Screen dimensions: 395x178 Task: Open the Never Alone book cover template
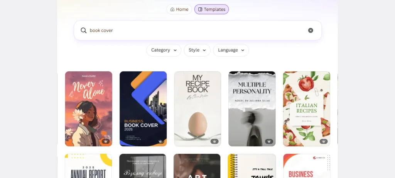tap(89, 108)
